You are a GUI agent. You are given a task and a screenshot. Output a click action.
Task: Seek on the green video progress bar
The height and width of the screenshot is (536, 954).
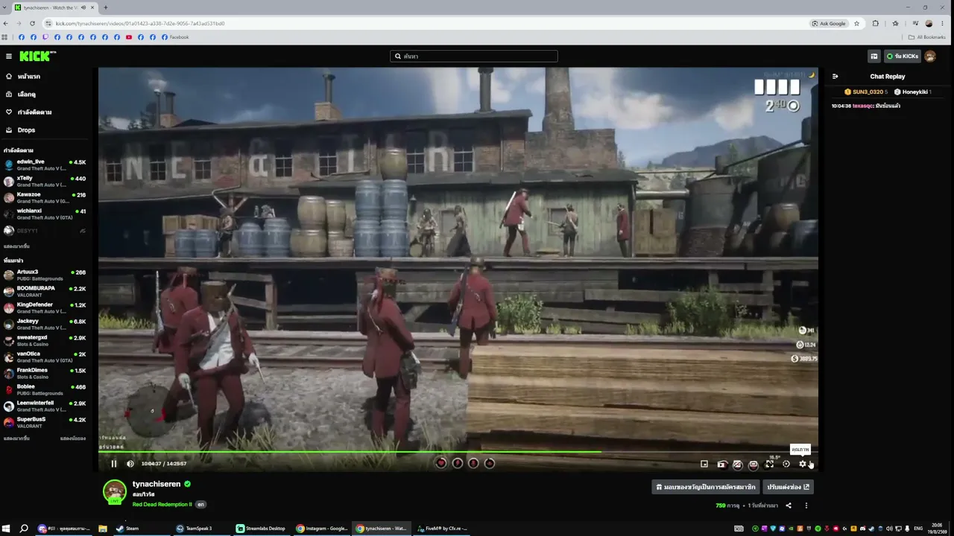tap(458, 451)
